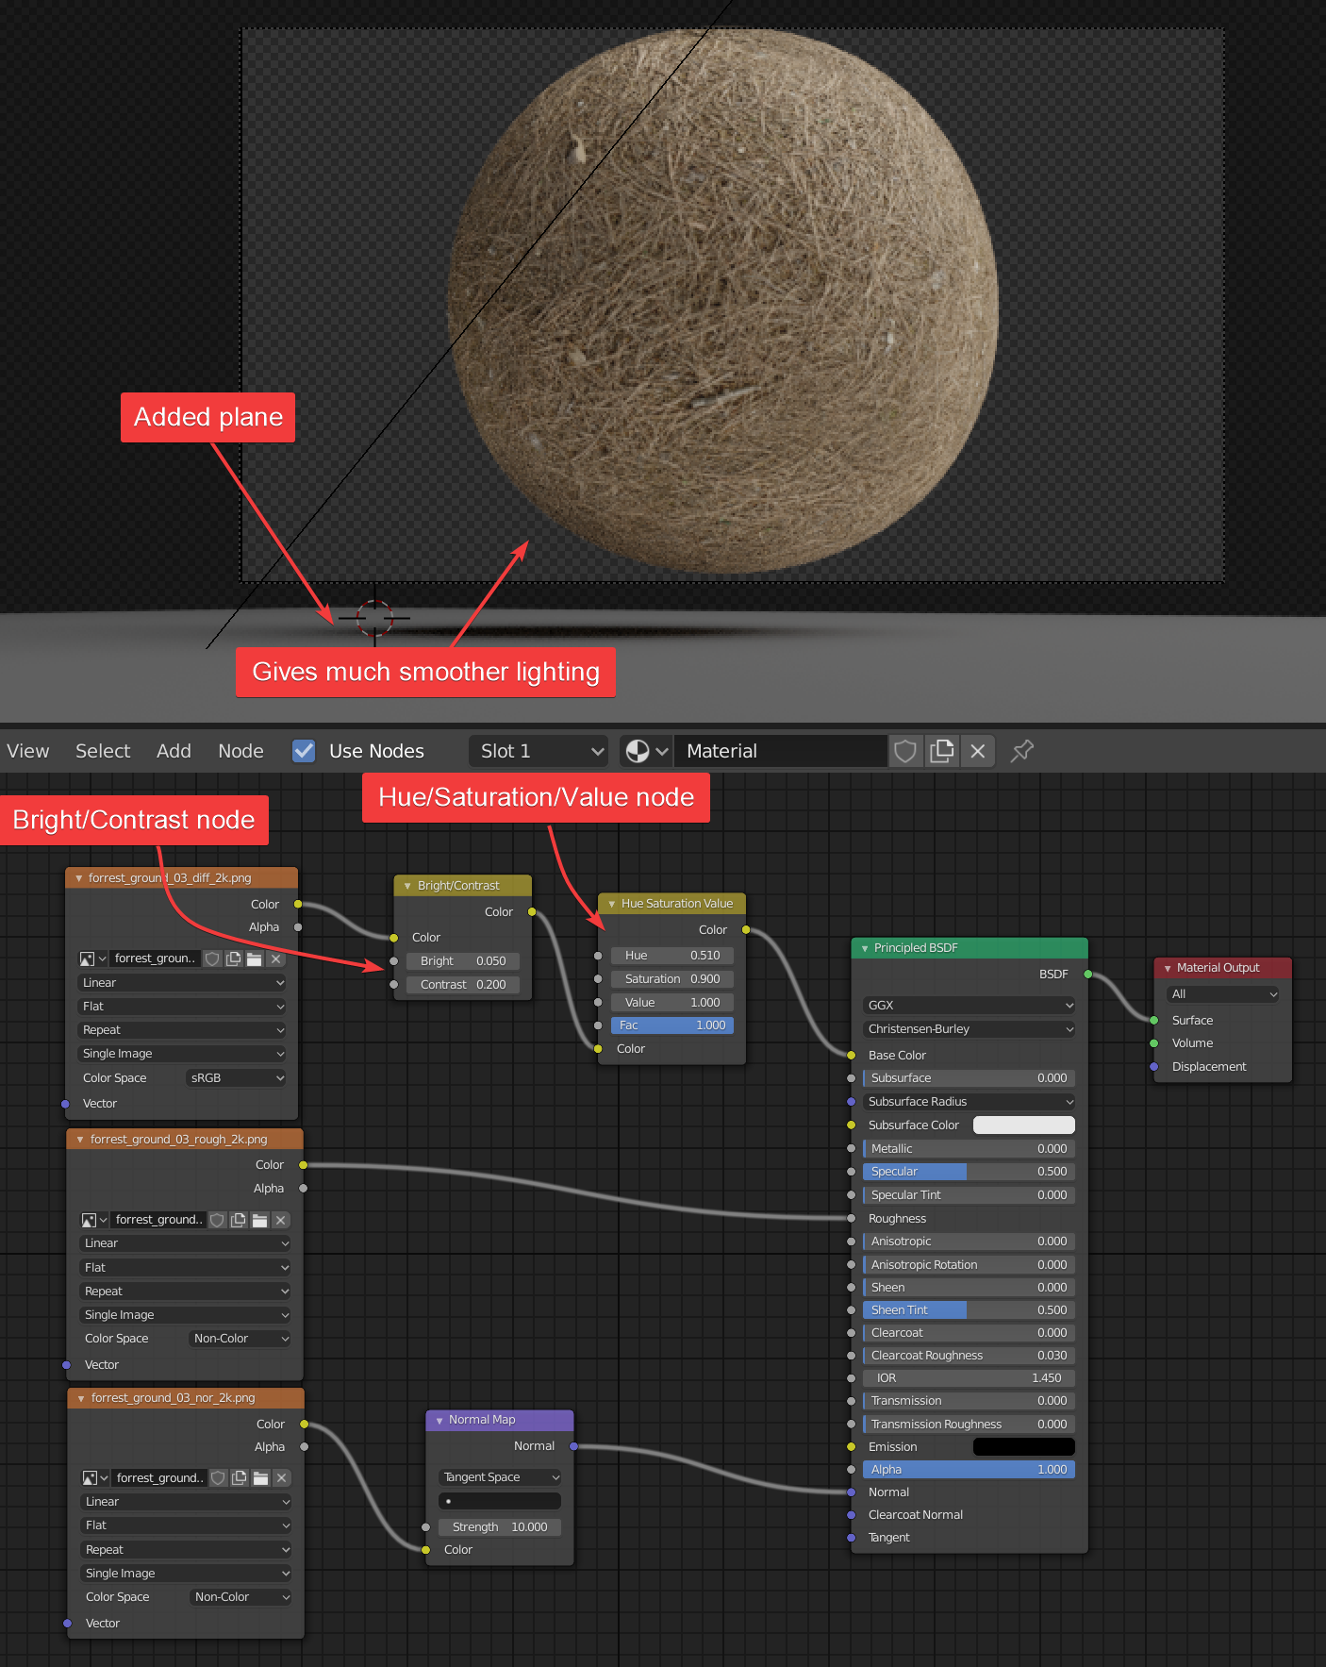Click the Material name field
The image size is (1326, 1667).
click(x=781, y=751)
